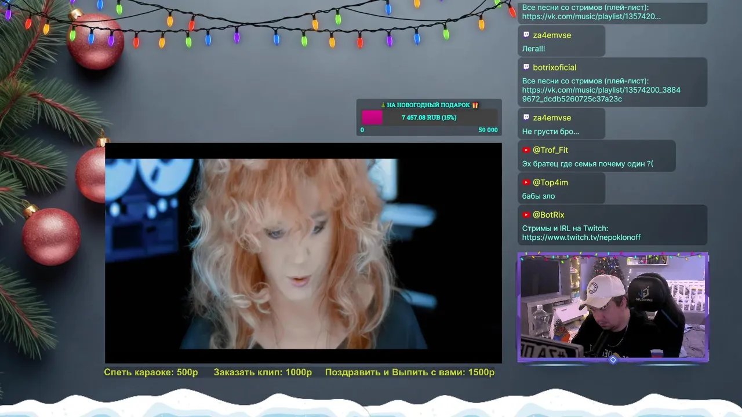
Task: Click the Twitch icon next to botrixoficial
Action: click(526, 67)
